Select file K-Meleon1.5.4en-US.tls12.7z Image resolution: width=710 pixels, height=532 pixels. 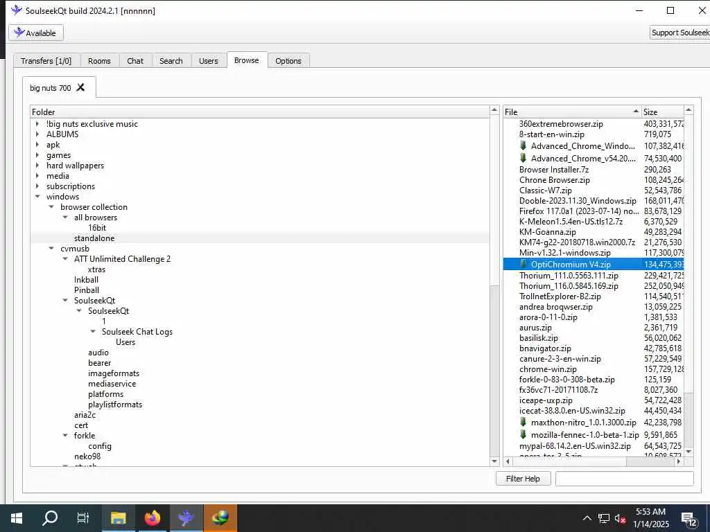click(x=571, y=221)
